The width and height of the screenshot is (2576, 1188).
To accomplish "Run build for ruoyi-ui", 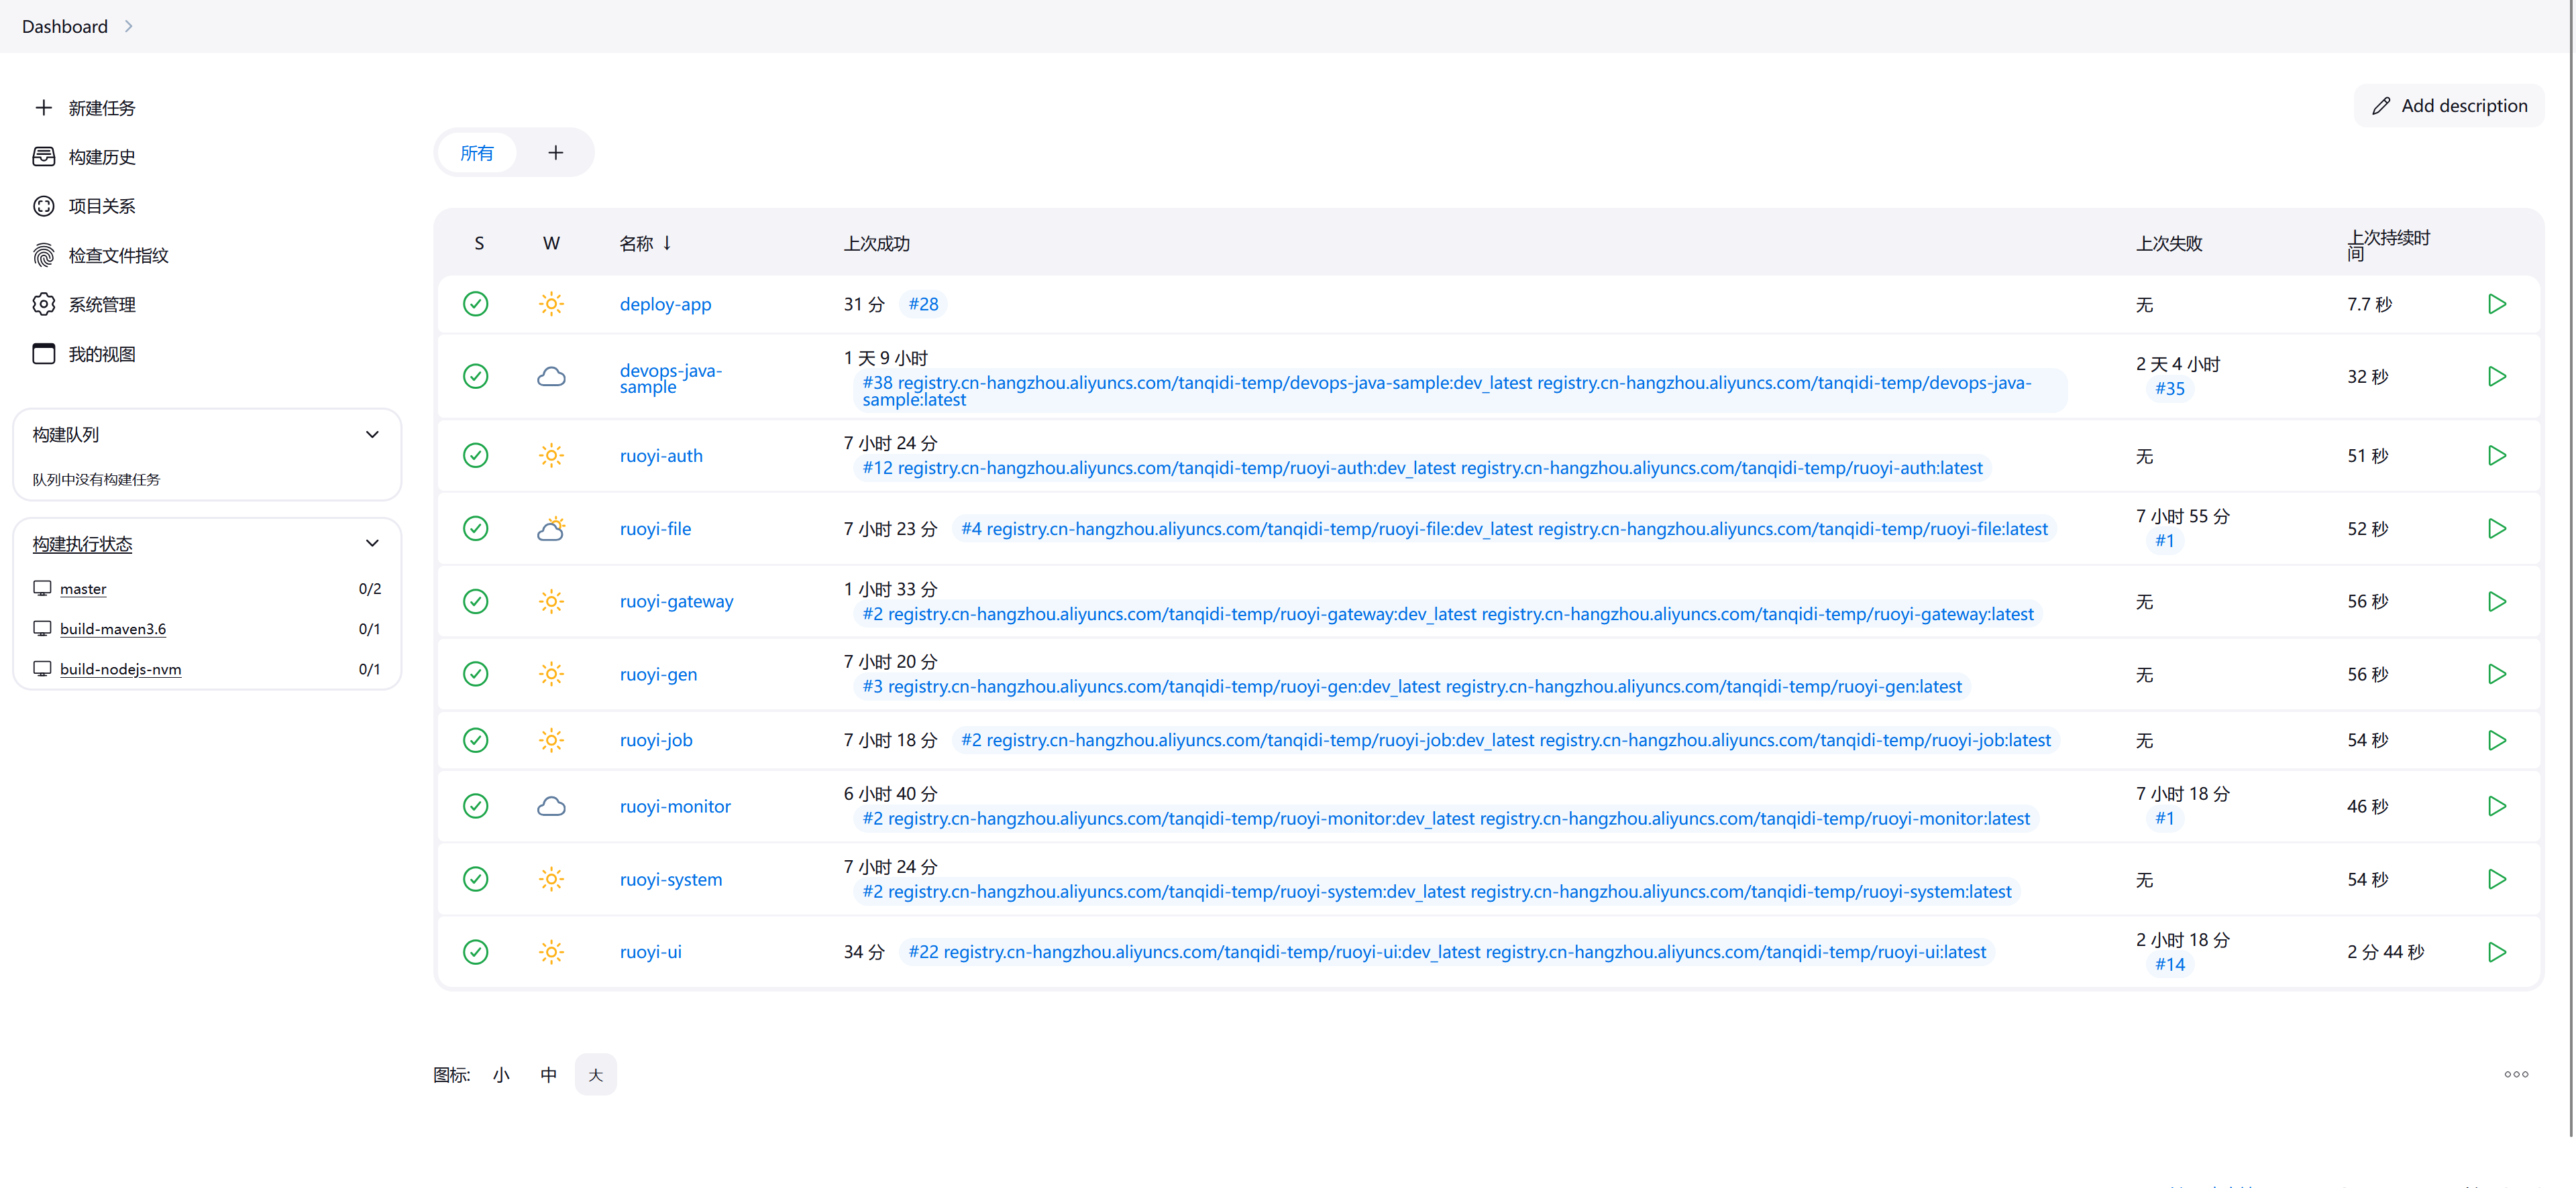I will [2496, 952].
